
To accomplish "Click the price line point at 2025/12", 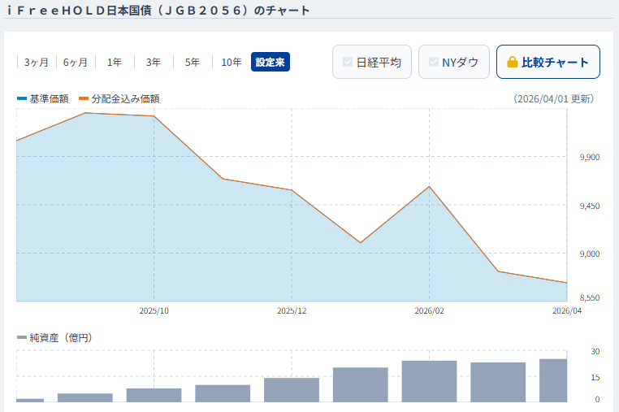I will (292, 190).
